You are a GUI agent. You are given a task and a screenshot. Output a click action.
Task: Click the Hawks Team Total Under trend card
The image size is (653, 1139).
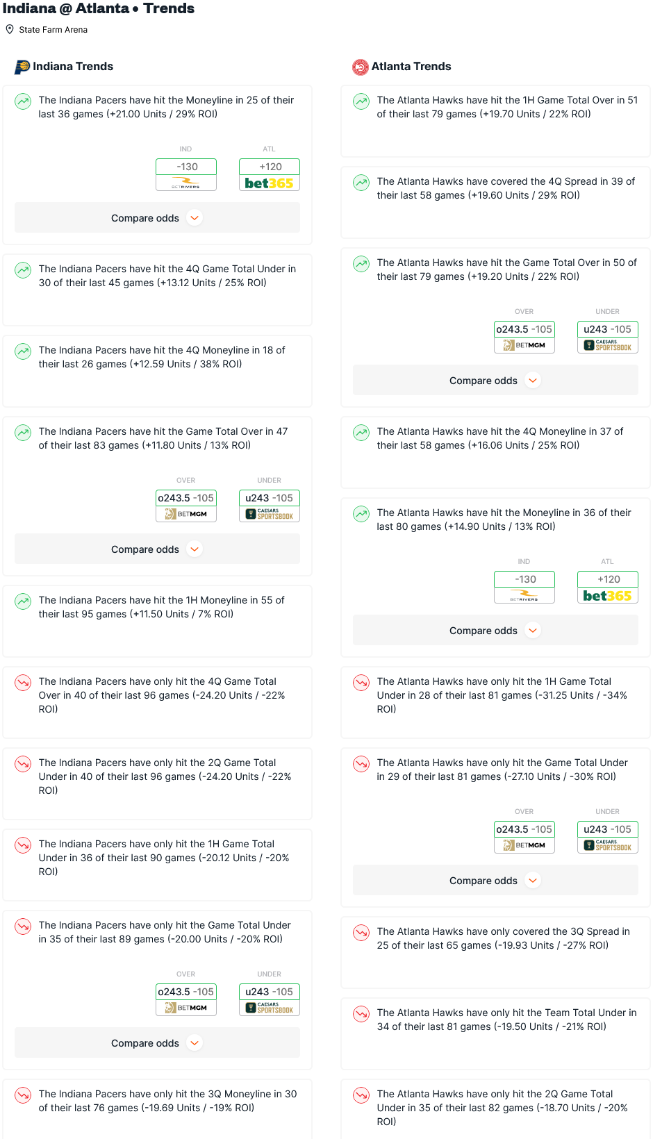(495, 1033)
